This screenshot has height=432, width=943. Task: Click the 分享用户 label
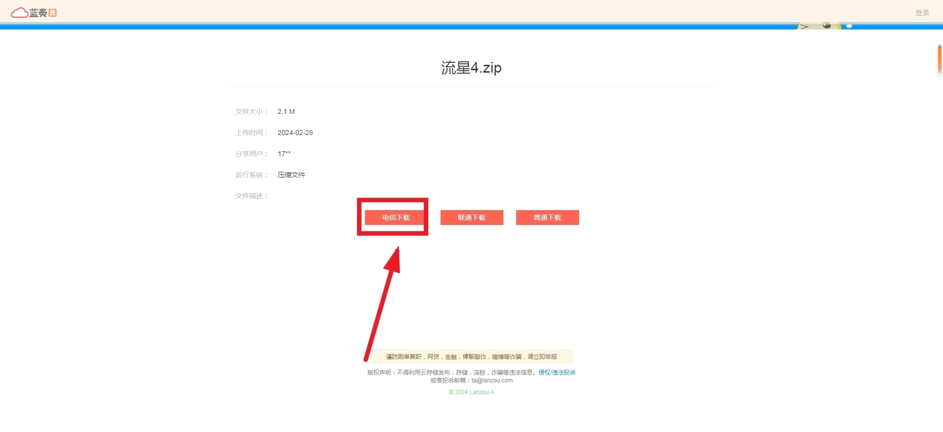(251, 154)
